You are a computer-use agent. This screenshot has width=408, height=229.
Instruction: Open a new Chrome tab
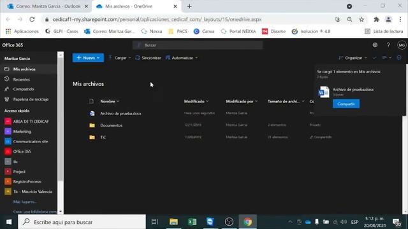(189, 6)
